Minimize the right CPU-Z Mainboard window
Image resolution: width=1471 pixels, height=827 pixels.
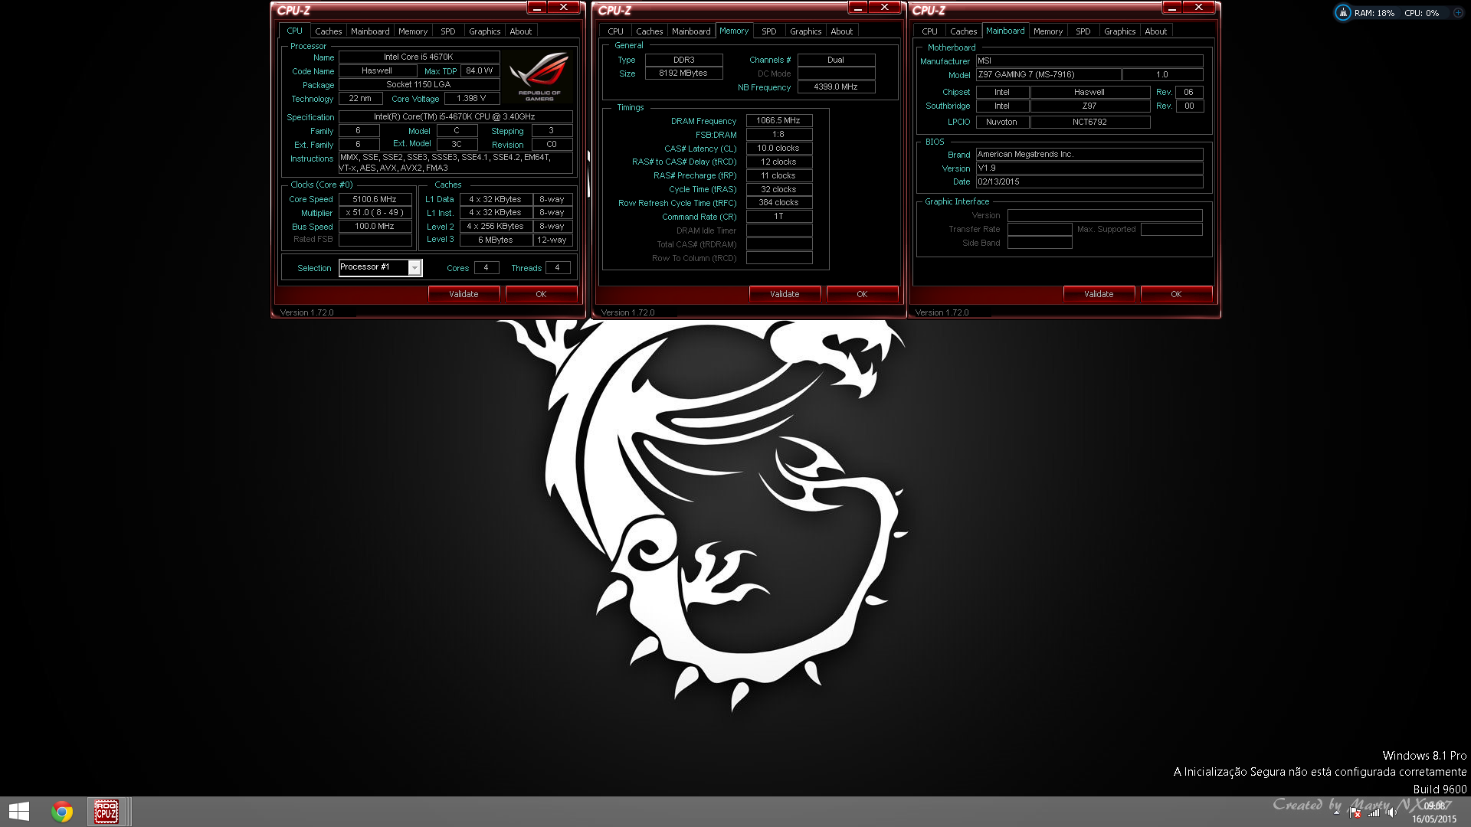click(x=1172, y=8)
